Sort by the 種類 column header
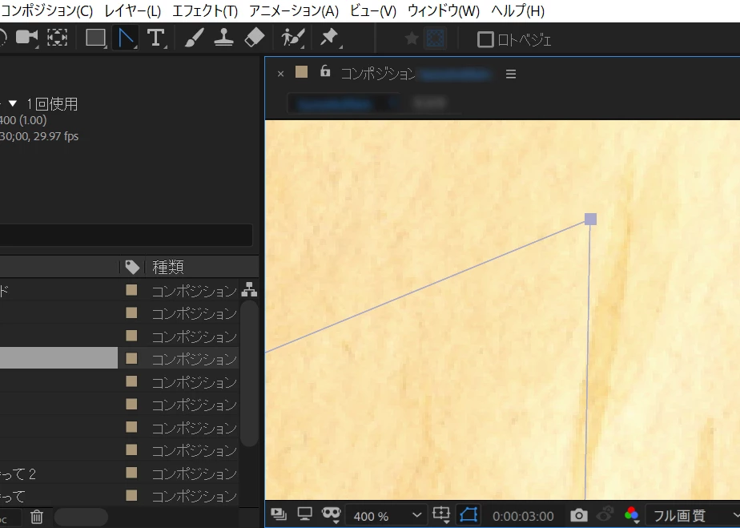740x528 pixels. tap(167, 268)
